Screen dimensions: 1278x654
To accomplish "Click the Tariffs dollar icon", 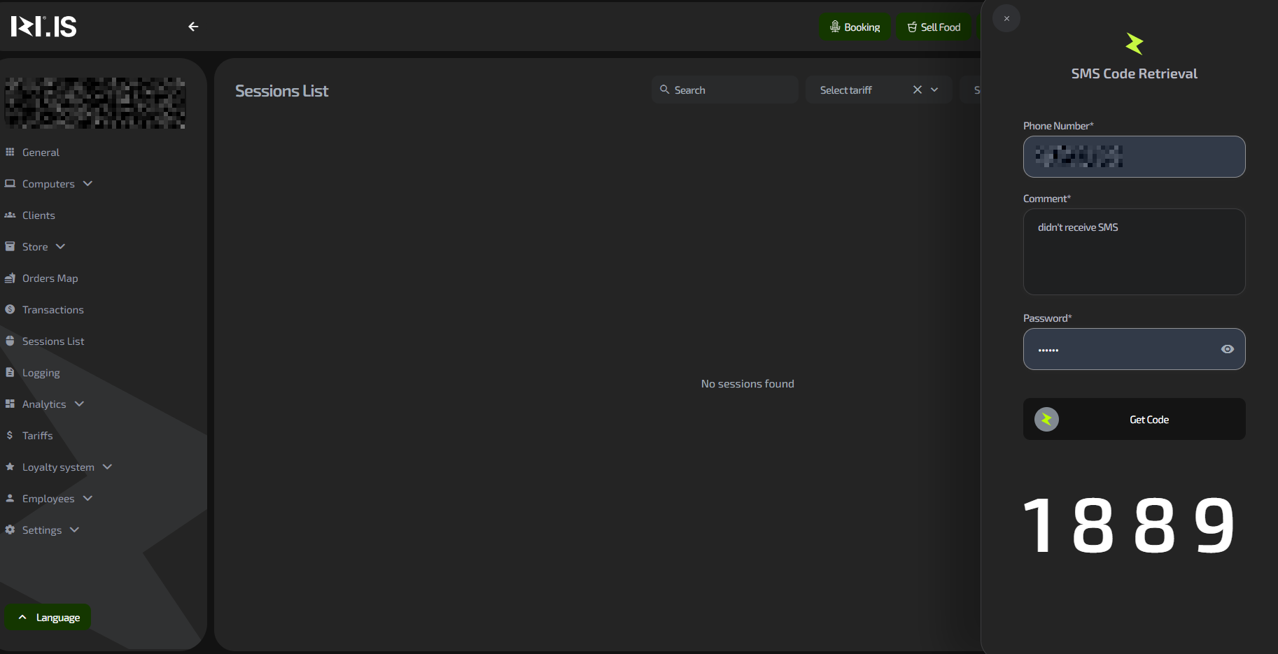I will click(x=10, y=435).
